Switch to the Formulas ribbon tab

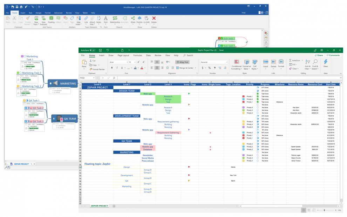138,55
